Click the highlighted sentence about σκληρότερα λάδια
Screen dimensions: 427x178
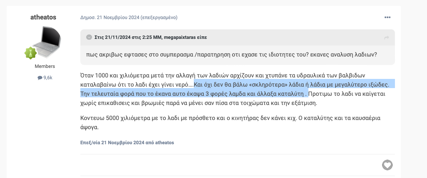click(292, 84)
